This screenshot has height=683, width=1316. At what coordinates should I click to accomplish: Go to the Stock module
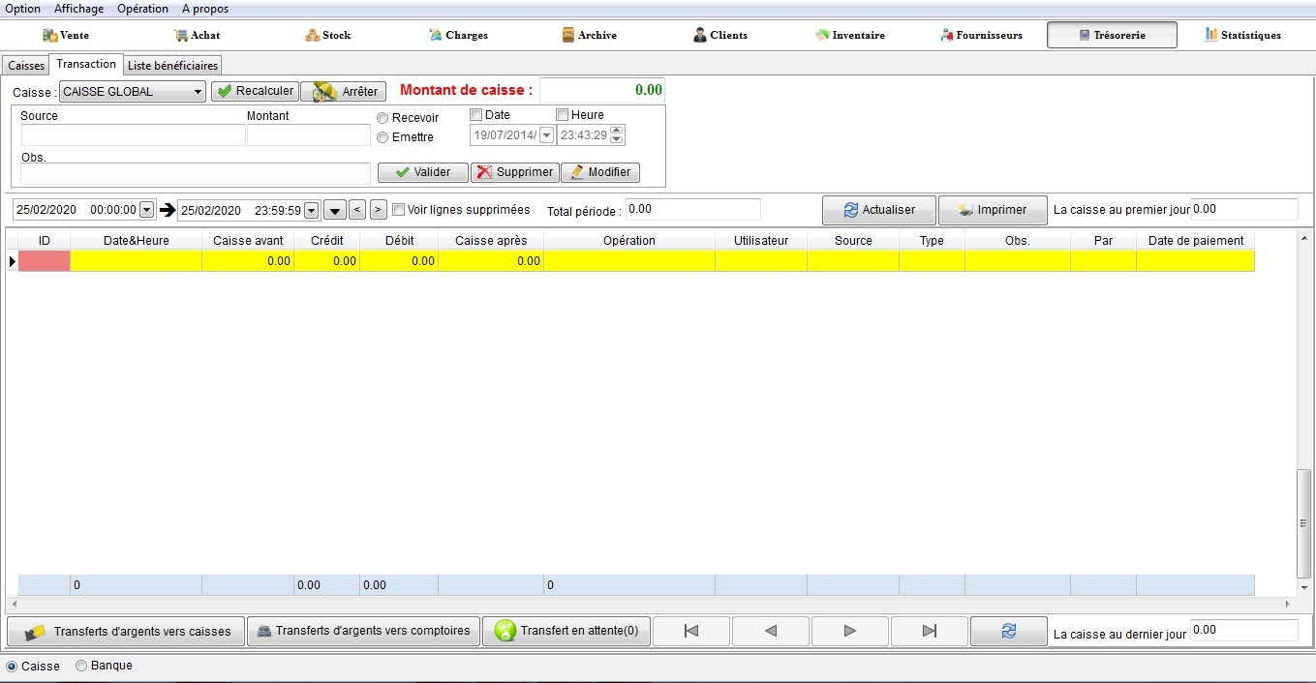click(x=327, y=35)
